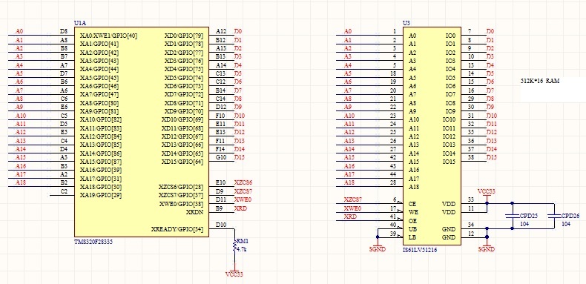This screenshot has height=284, width=586.
Task: Select the OE pin name in U3
Action: pos(412,221)
